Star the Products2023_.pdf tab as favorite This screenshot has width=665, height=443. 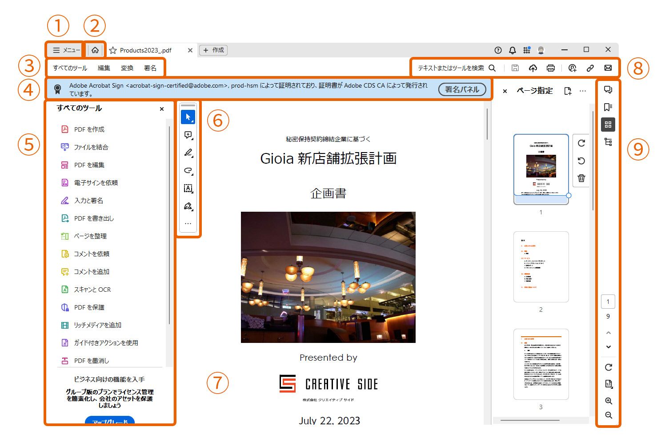(113, 50)
